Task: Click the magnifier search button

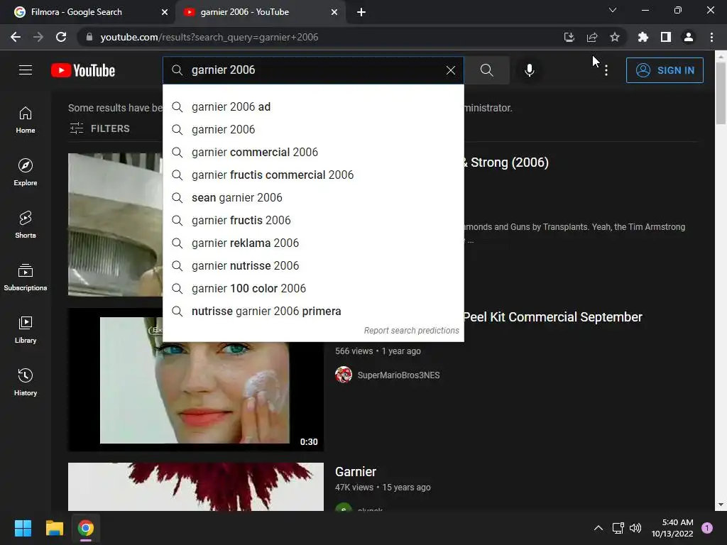Action: pos(486,70)
